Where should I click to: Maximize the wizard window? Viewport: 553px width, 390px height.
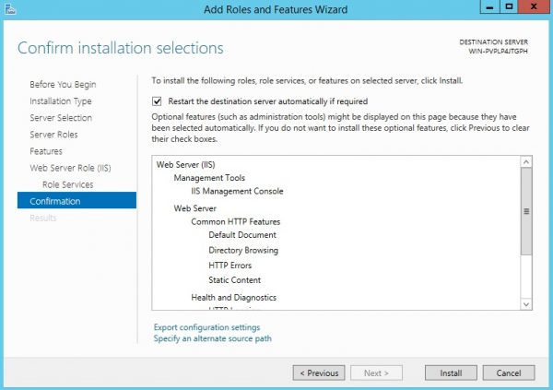[x=509, y=7]
